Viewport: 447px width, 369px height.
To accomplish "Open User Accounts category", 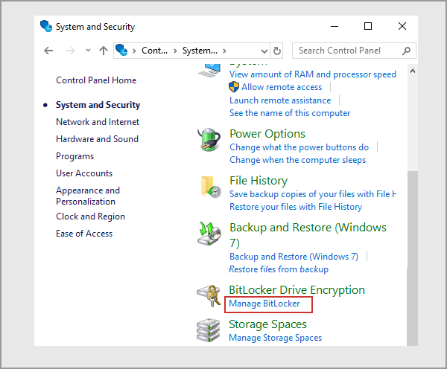I will pyautogui.click(x=84, y=173).
